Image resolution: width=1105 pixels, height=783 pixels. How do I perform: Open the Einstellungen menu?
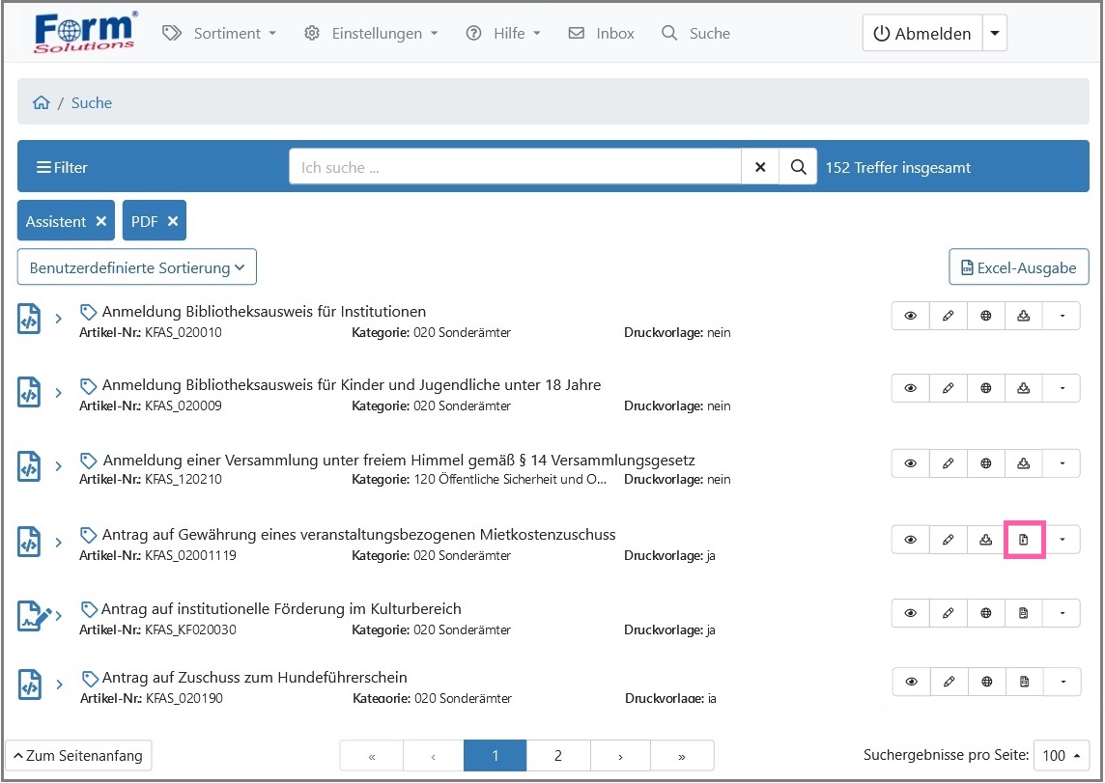[372, 33]
